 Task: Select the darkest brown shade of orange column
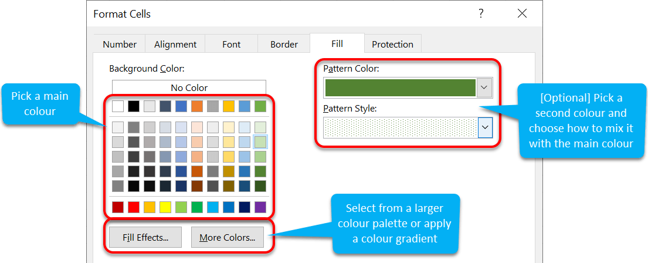[x=197, y=186]
